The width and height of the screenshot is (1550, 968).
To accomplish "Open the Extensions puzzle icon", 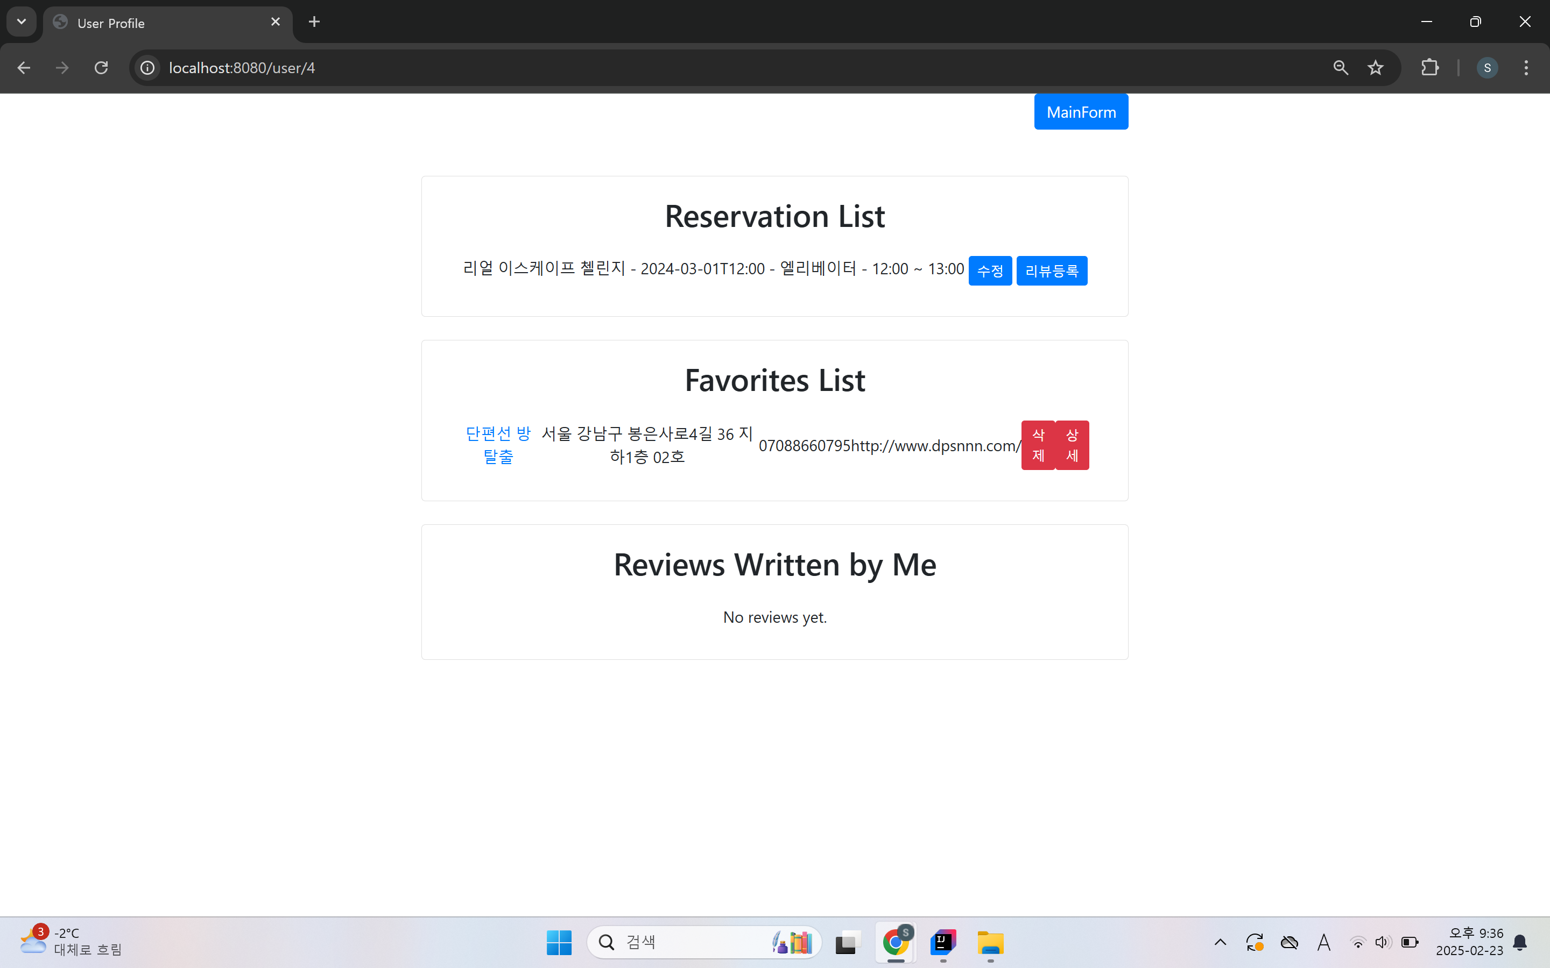I will (x=1429, y=68).
